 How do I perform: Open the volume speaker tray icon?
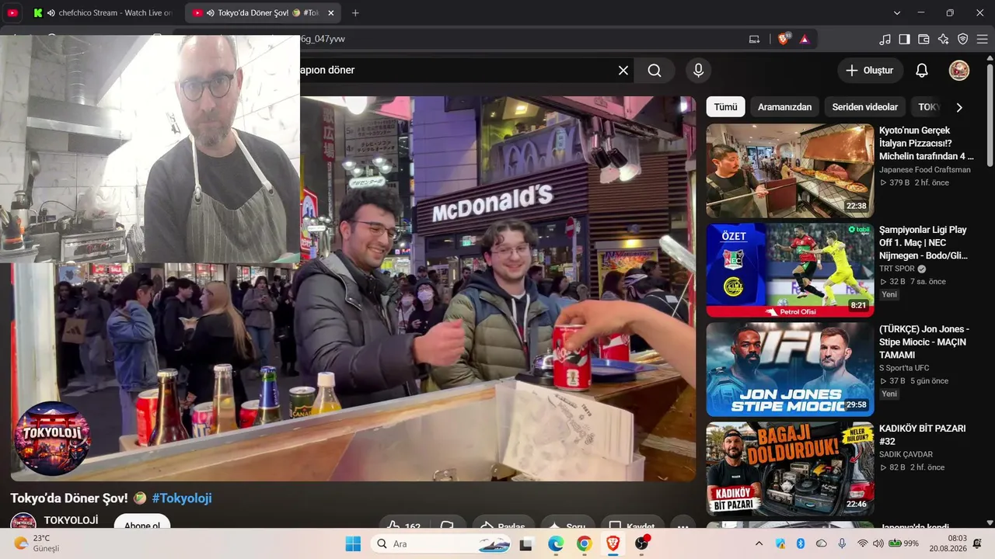point(878,543)
